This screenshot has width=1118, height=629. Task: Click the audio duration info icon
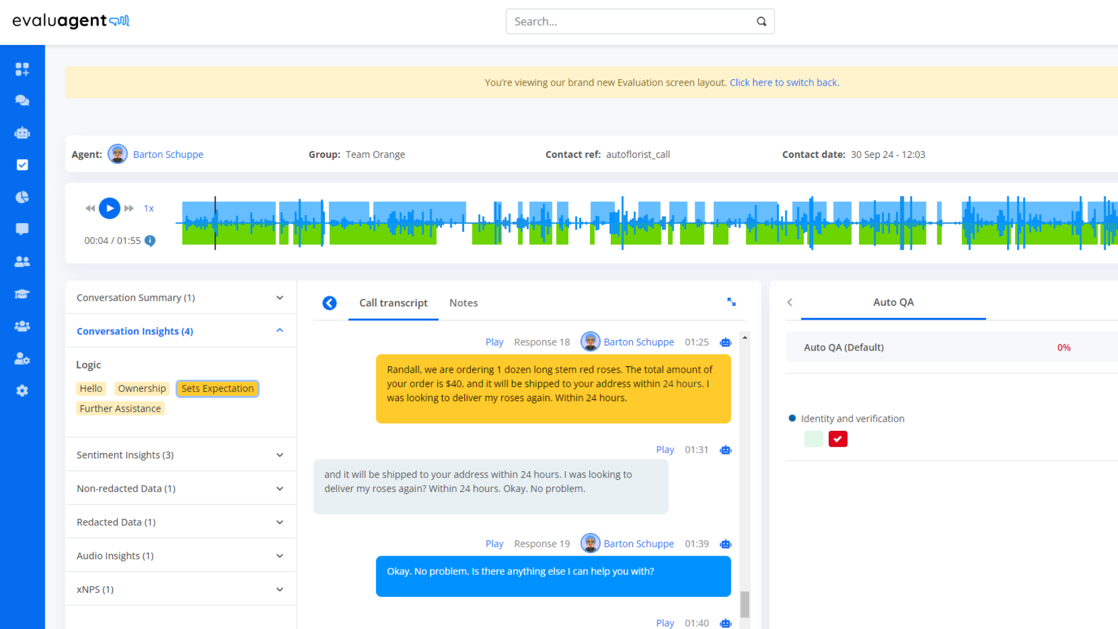pyautogui.click(x=150, y=241)
